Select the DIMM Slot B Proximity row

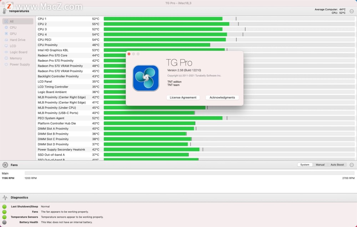pyautogui.click(x=196, y=134)
